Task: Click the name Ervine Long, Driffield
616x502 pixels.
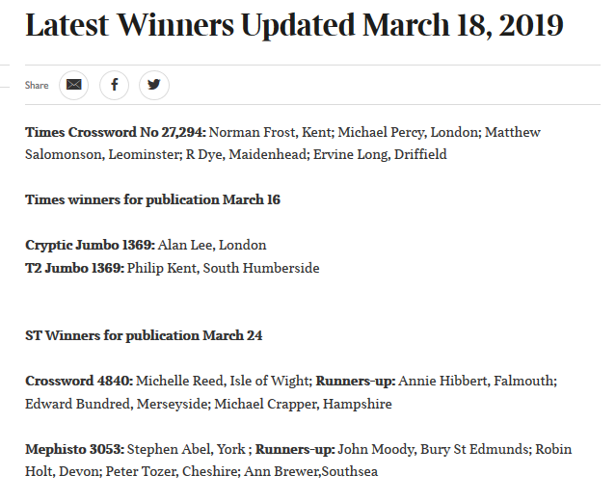Action: (x=380, y=155)
